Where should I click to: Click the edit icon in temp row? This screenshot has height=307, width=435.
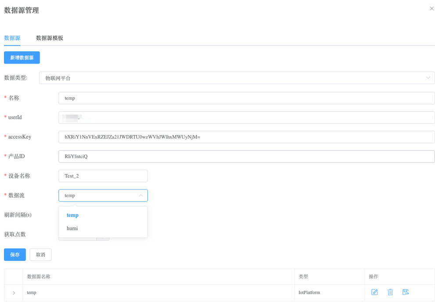point(374,292)
